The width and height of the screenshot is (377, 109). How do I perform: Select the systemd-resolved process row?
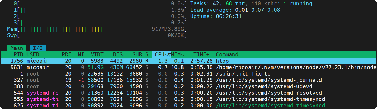click(x=188, y=93)
